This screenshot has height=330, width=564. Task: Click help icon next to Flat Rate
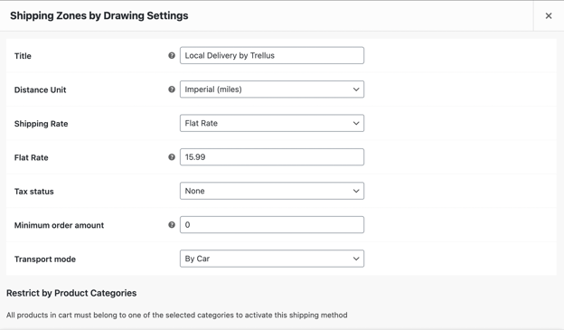point(172,157)
